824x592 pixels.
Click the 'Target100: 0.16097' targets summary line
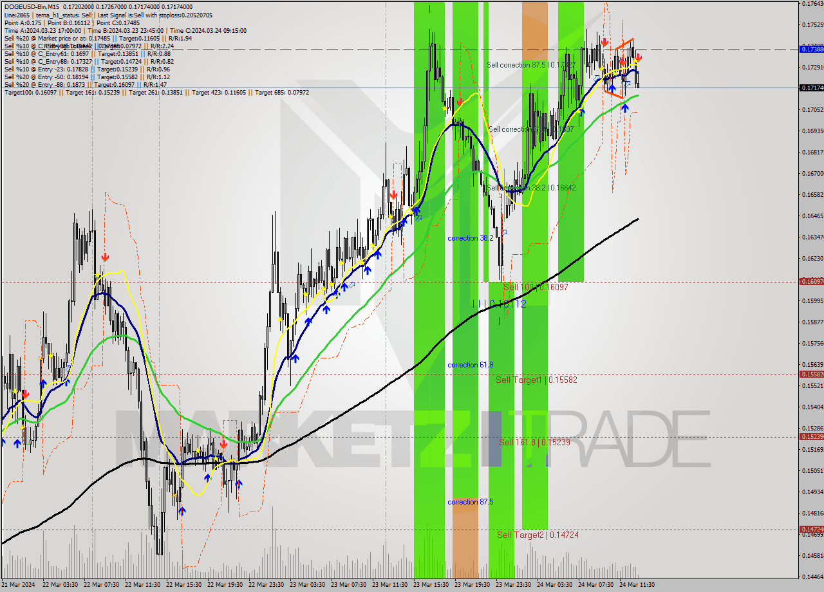[156, 93]
